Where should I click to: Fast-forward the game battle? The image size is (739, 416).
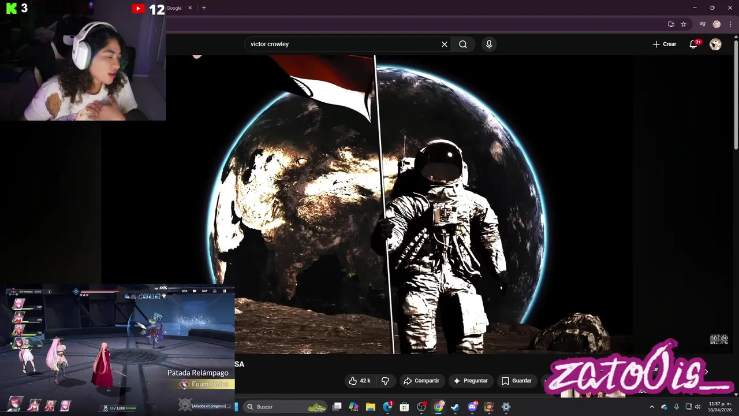coord(195,291)
